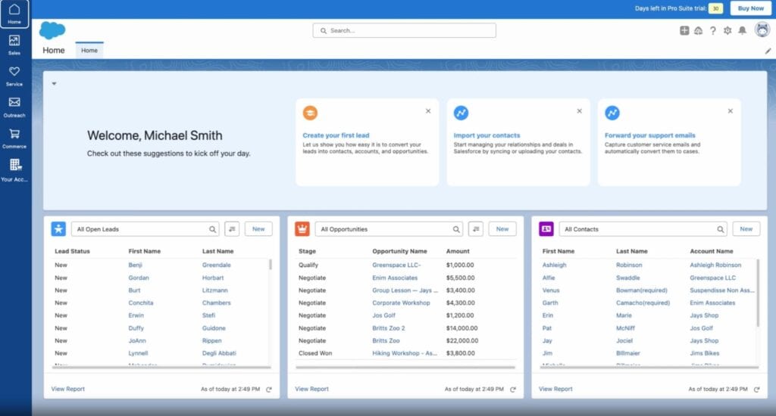Open the All Contacts list selector
Image resolution: width=776 pixels, height=416 pixels.
point(643,229)
